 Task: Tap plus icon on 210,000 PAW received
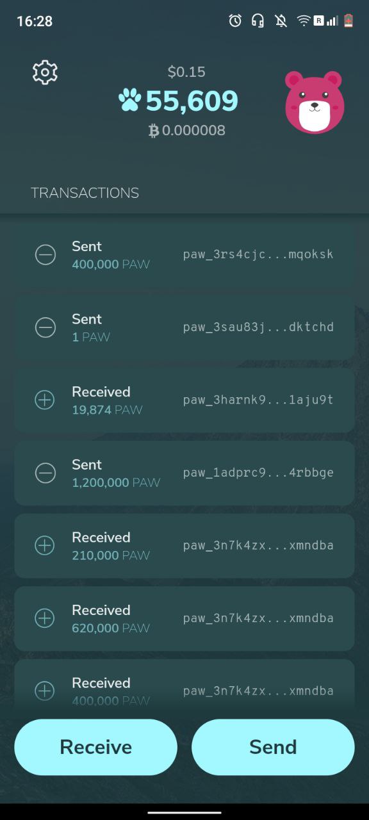click(x=45, y=546)
